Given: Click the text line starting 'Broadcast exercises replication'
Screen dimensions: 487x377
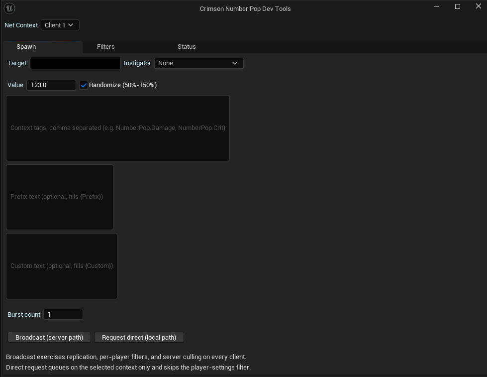Looking at the screenshot, I should (x=126, y=357).
